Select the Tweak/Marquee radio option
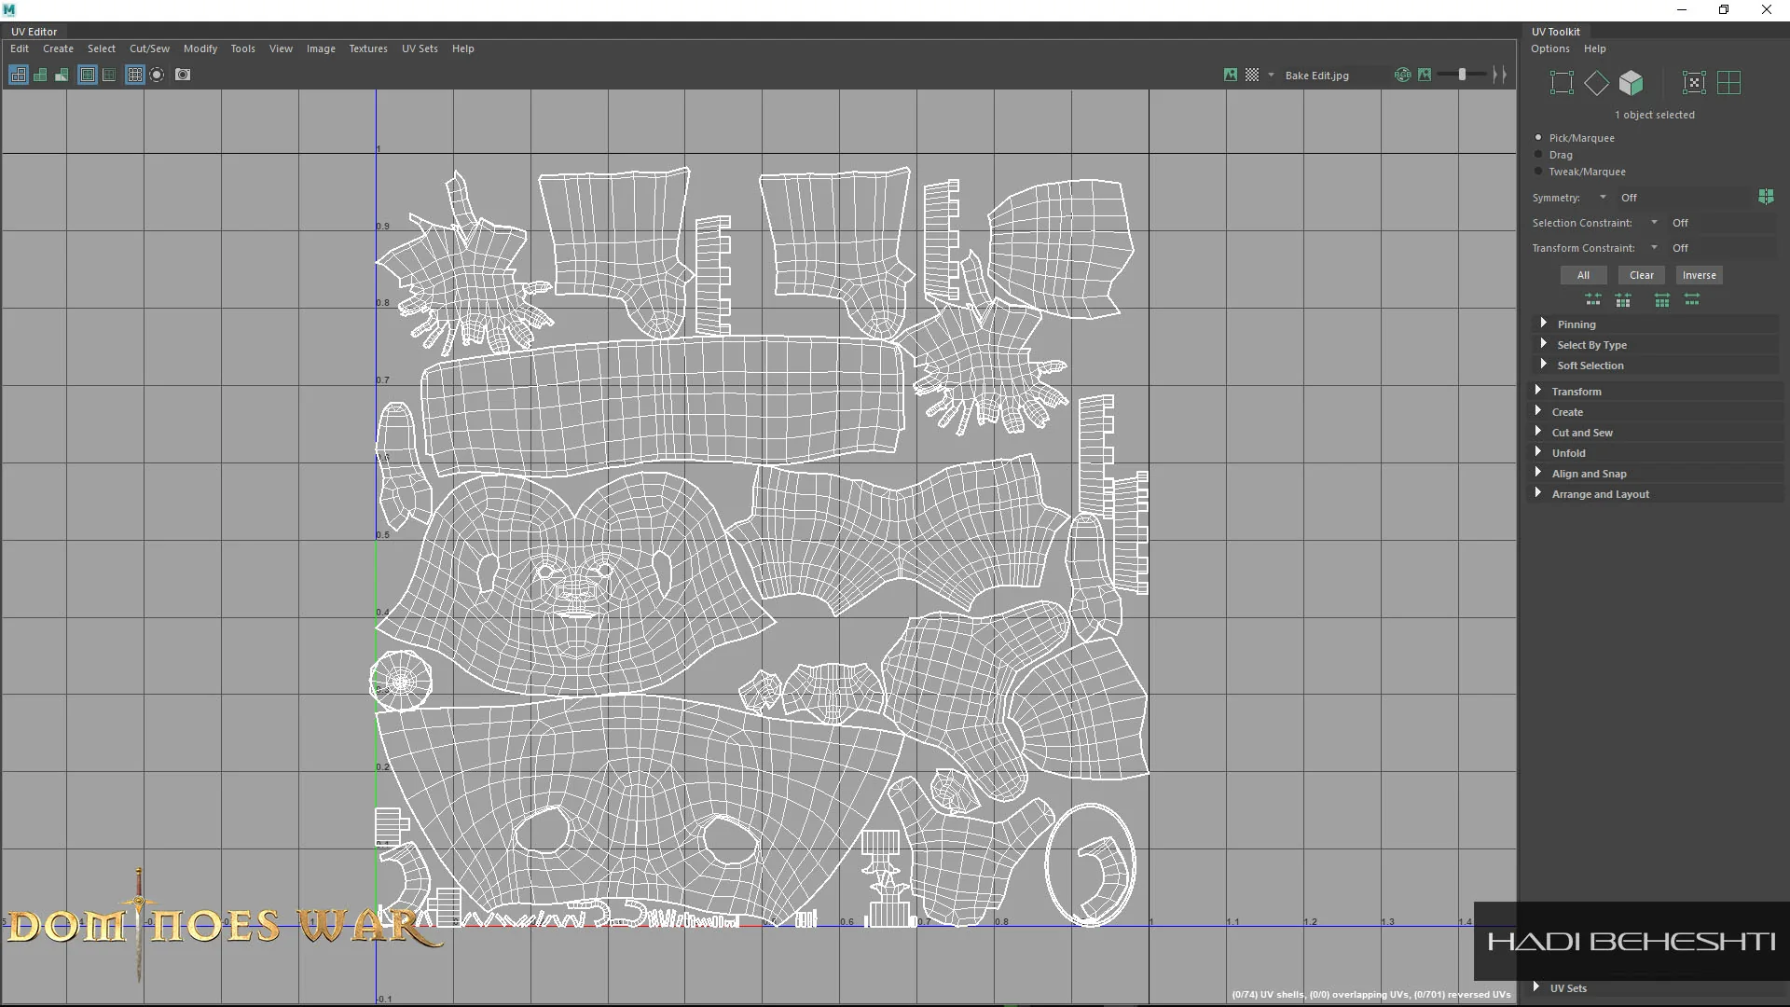Viewport: 1790px width, 1007px height. click(1538, 172)
